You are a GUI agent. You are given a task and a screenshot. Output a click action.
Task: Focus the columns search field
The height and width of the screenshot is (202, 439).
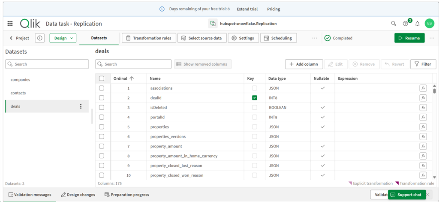(133, 64)
